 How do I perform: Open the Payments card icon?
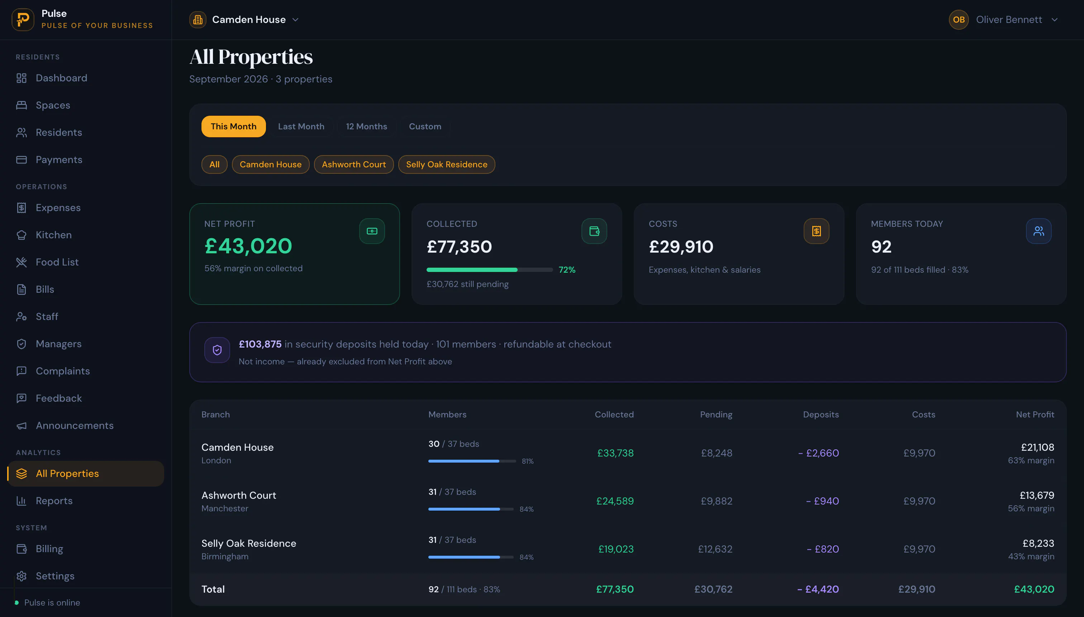tap(22, 160)
